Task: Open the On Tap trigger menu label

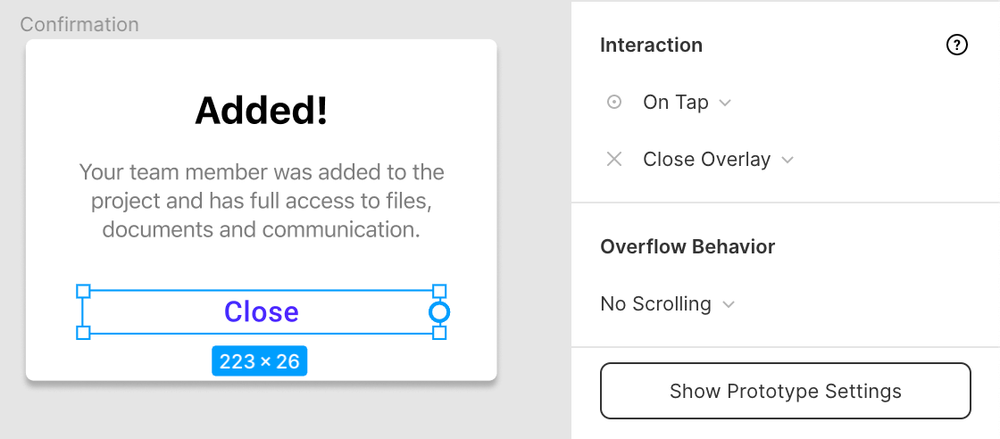Action: tap(675, 102)
